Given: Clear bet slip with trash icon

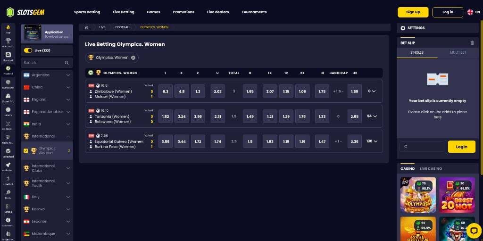Looking at the screenshot, I should (472, 43).
